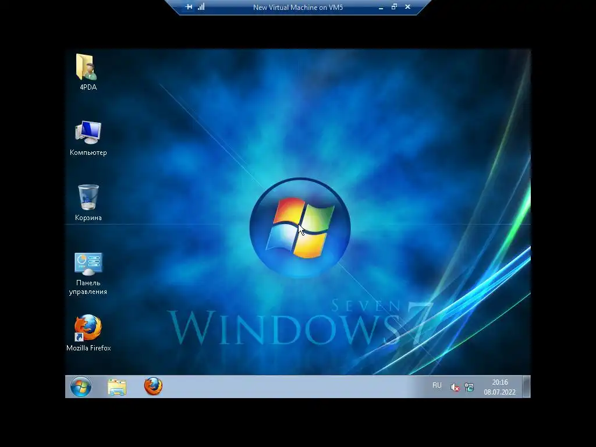The image size is (596, 447).
Task: Restore down the virtual machine window
Action: click(x=394, y=6)
